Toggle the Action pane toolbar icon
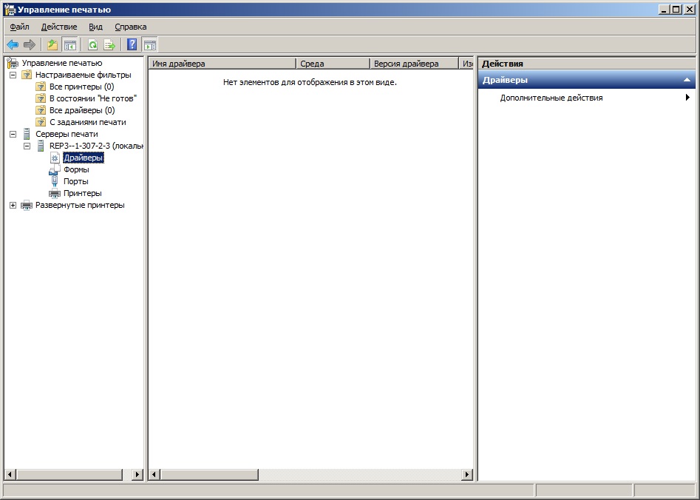Screen dimensions: 700x500 pos(150,44)
